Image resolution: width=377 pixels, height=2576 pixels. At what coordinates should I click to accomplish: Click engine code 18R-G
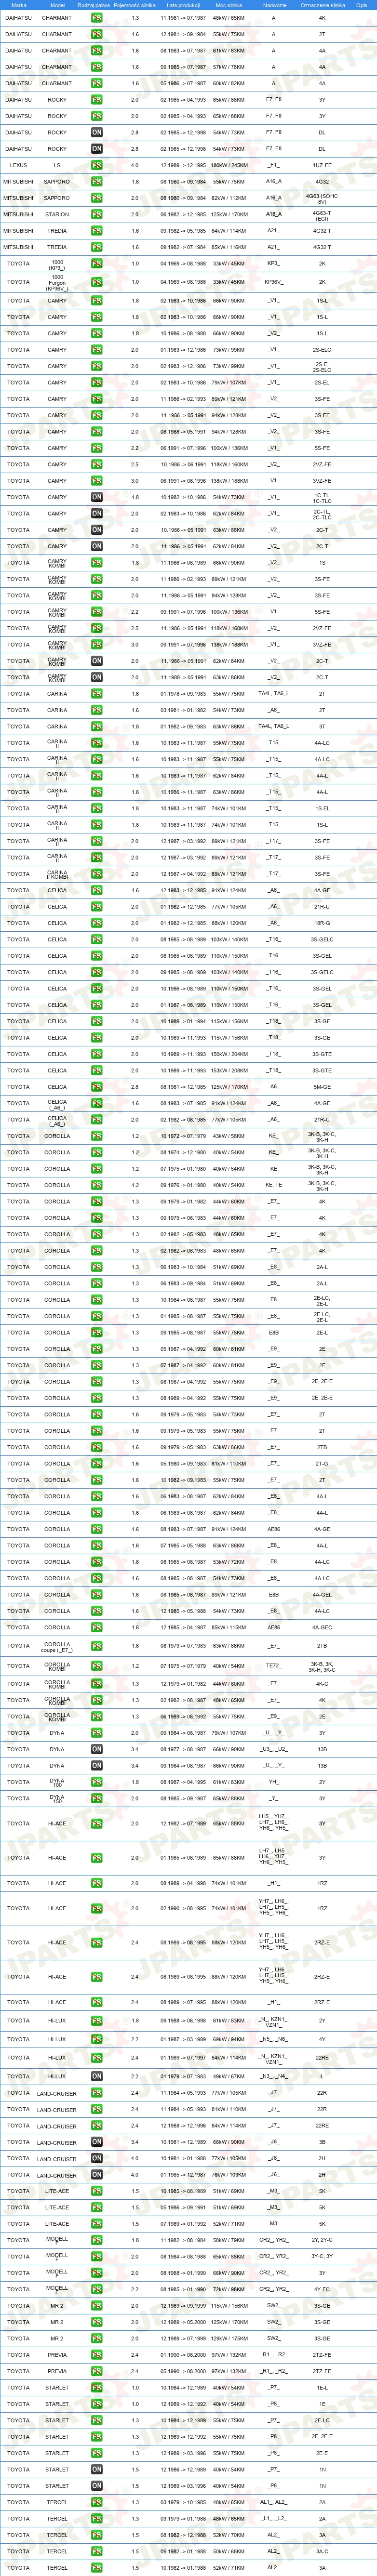322,923
